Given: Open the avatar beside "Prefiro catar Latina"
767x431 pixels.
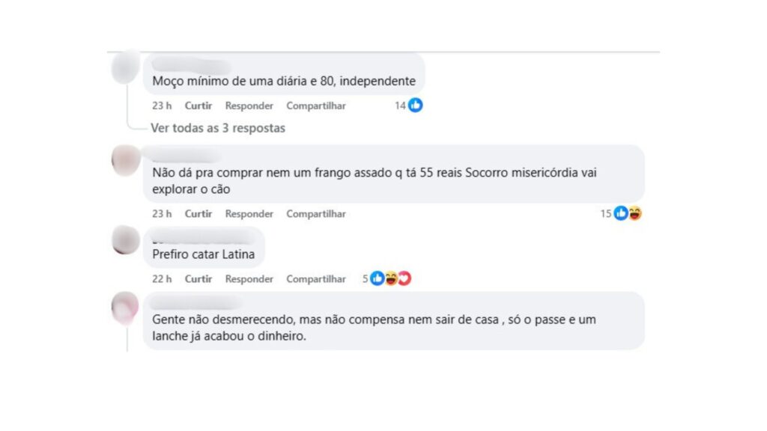Looking at the screenshot, I should tap(126, 240).
